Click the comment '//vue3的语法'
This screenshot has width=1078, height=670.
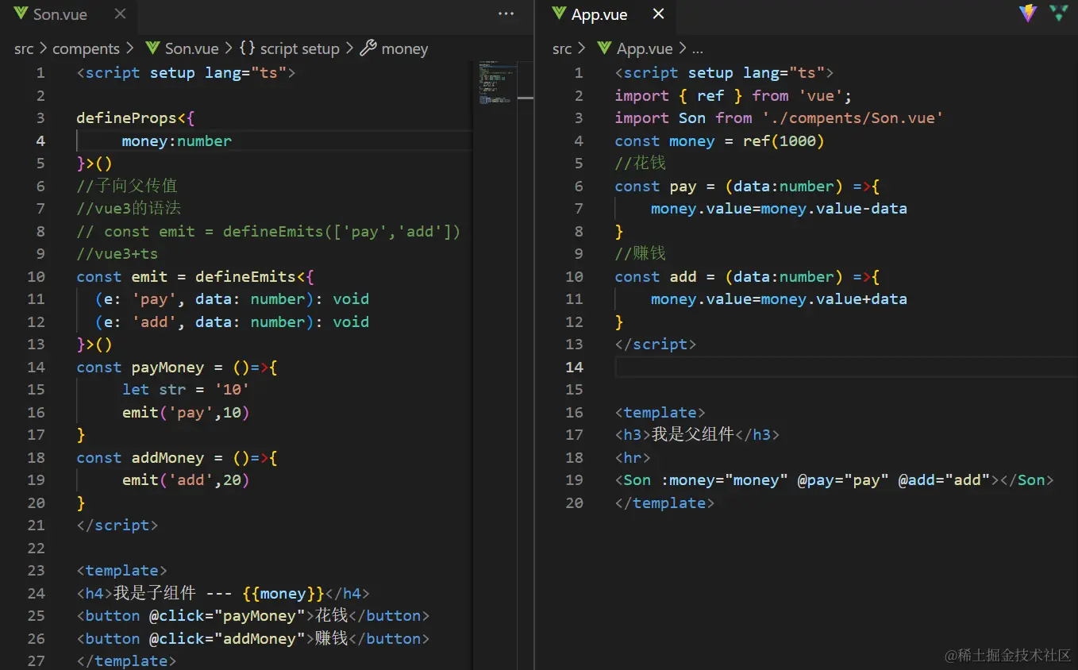click(129, 208)
